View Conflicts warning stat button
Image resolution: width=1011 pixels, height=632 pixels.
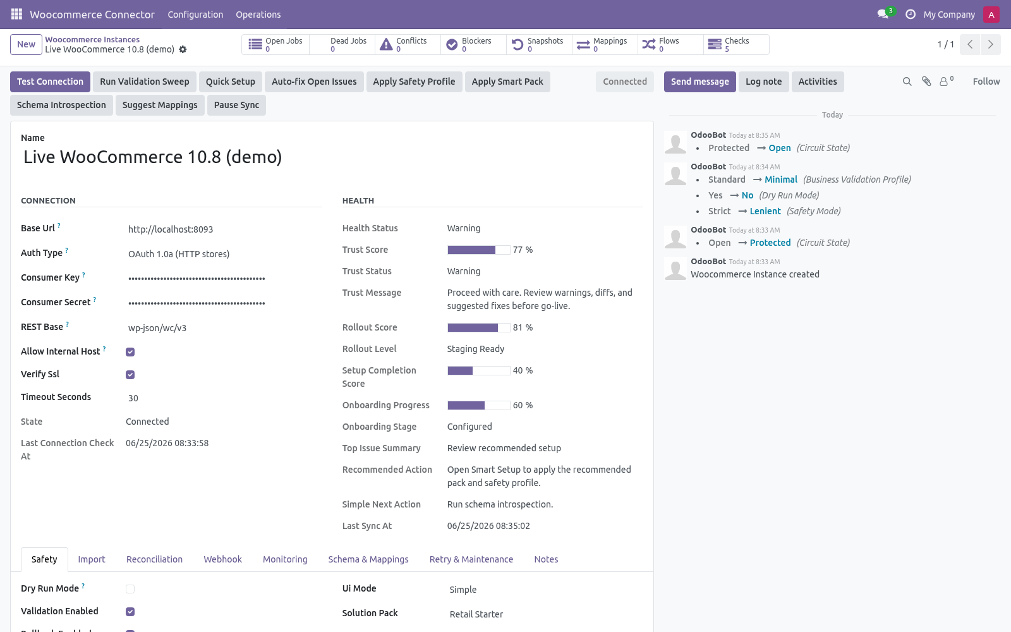(408, 44)
